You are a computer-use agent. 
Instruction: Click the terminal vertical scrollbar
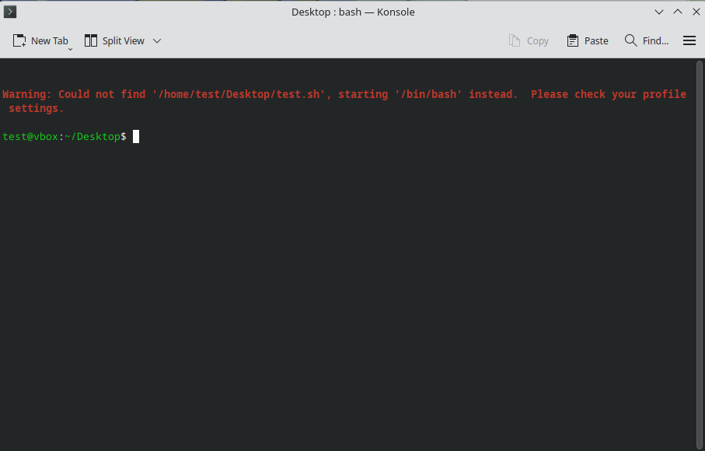(699, 254)
